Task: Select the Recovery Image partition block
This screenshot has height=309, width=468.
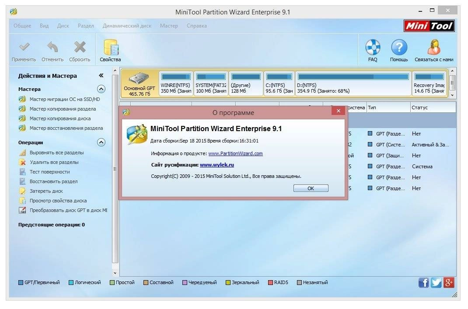Action: pyautogui.click(x=429, y=83)
